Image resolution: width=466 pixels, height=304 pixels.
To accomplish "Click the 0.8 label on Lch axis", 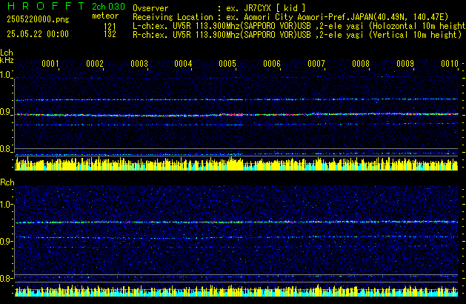I will coord(5,149).
